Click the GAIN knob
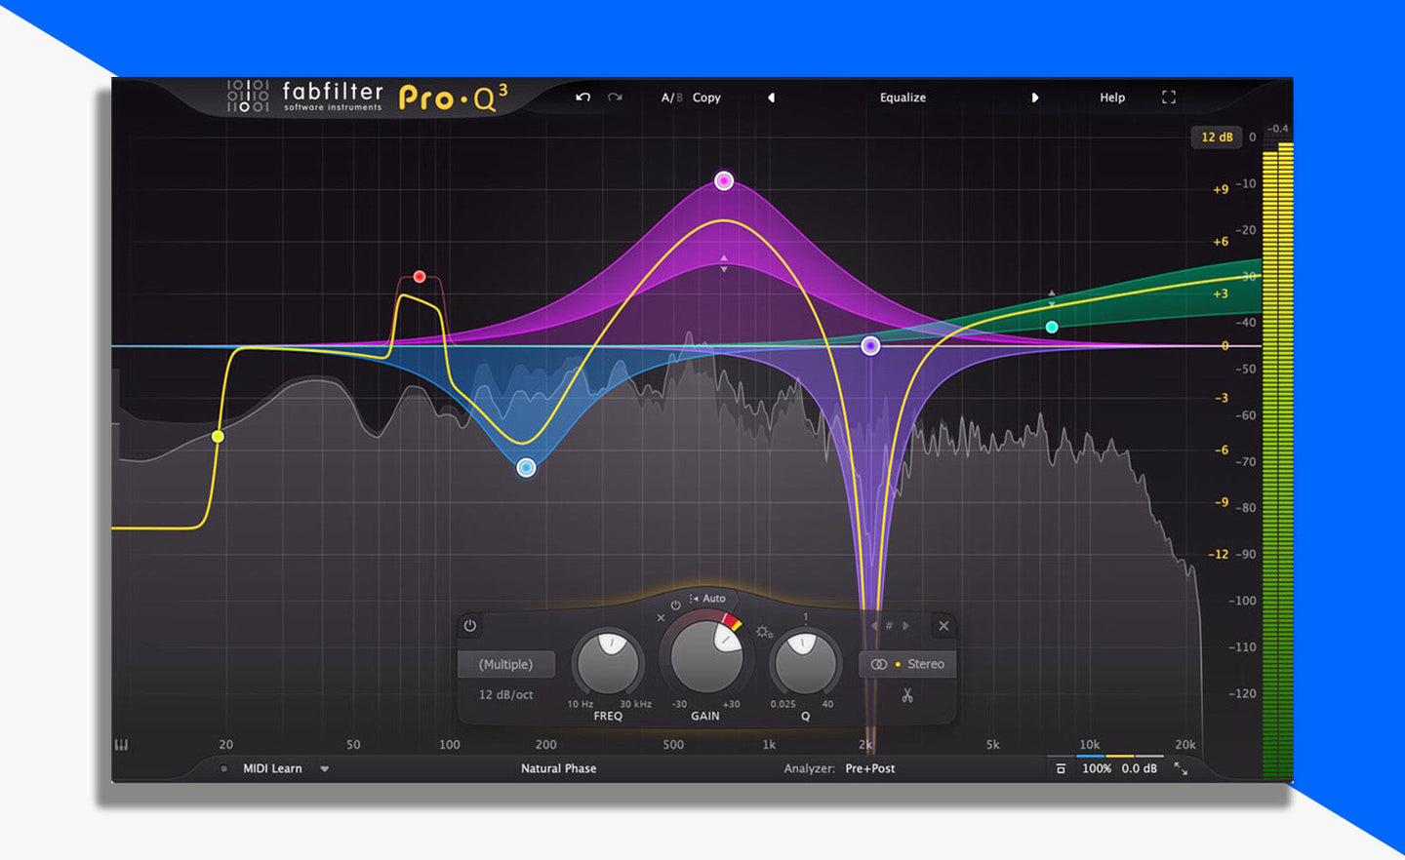This screenshot has width=1405, height=860. 705,655
